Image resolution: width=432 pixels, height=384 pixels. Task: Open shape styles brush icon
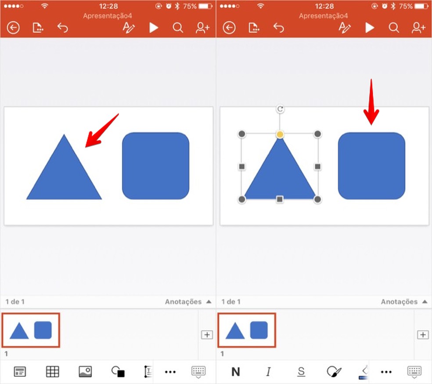point(334,372)
